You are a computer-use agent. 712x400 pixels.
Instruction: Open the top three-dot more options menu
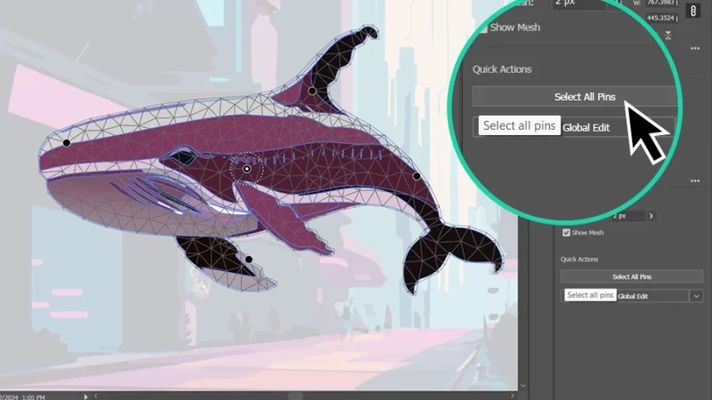(x=695, y=48)
